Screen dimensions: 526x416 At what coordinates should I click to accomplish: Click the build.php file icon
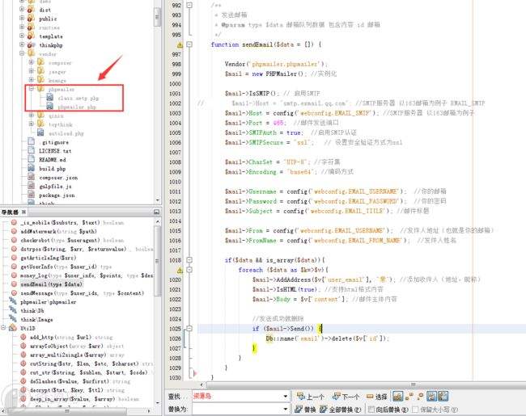[x=32, y=168]
